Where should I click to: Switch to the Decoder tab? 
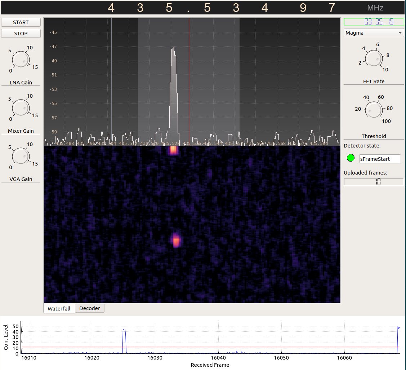90,308
